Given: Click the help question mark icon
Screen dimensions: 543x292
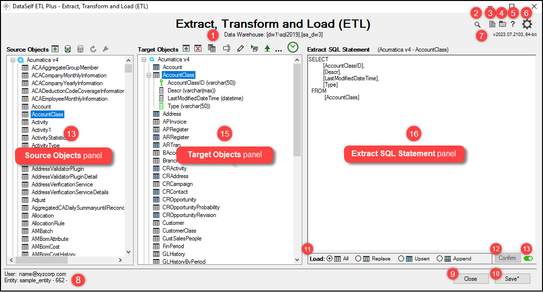Looking at the screenshot, I should point(512,24).
